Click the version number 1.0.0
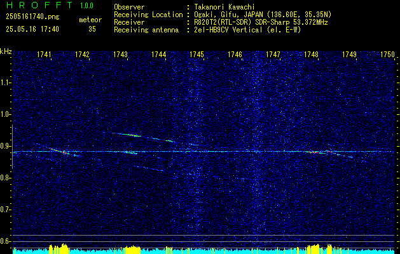The height and width of the screenshot is (254, 400). point(86,5)
